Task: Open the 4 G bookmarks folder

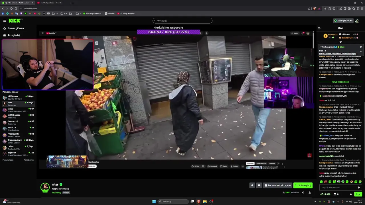Action: pos(64,13)
